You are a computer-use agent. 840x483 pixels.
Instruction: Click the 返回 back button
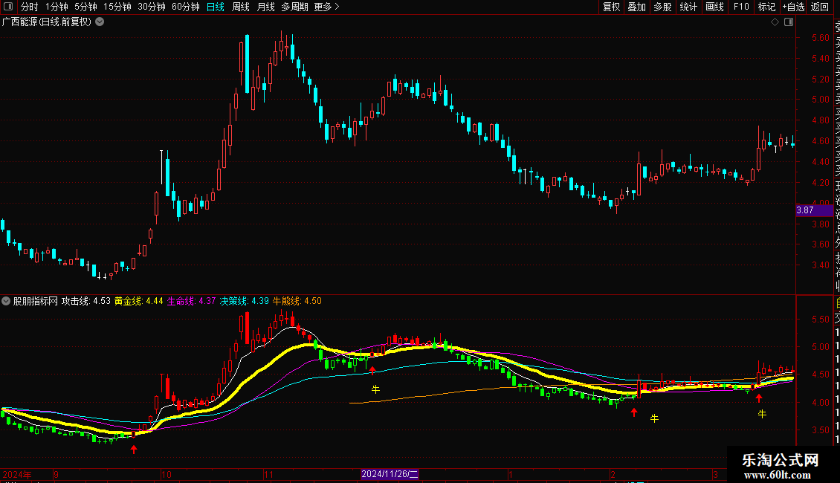[820, 7]
